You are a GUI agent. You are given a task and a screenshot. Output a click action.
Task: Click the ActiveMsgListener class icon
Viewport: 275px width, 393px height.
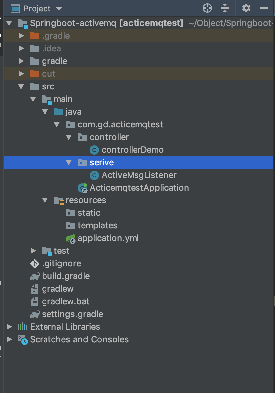click(95, 175)
